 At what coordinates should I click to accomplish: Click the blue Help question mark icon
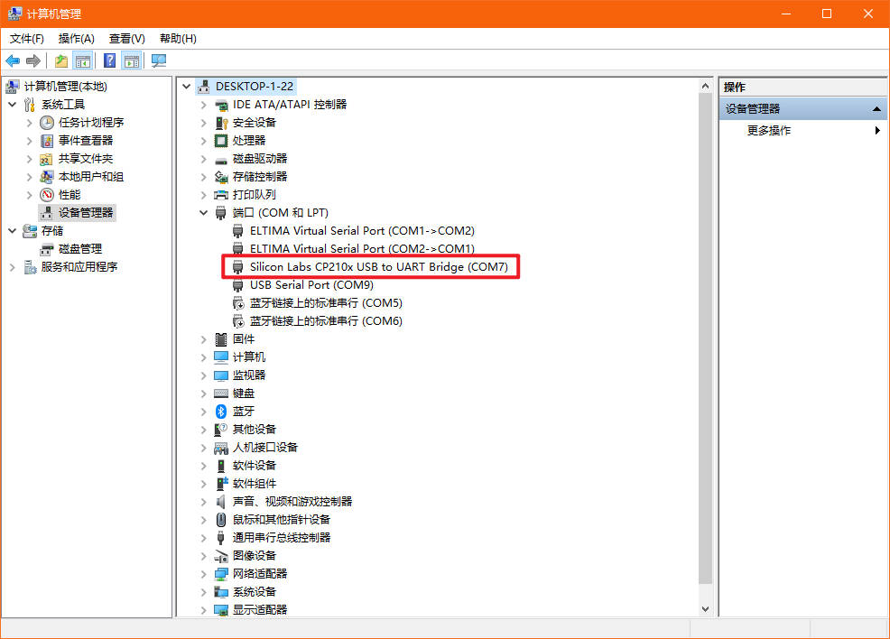click(x=109, y=60)
